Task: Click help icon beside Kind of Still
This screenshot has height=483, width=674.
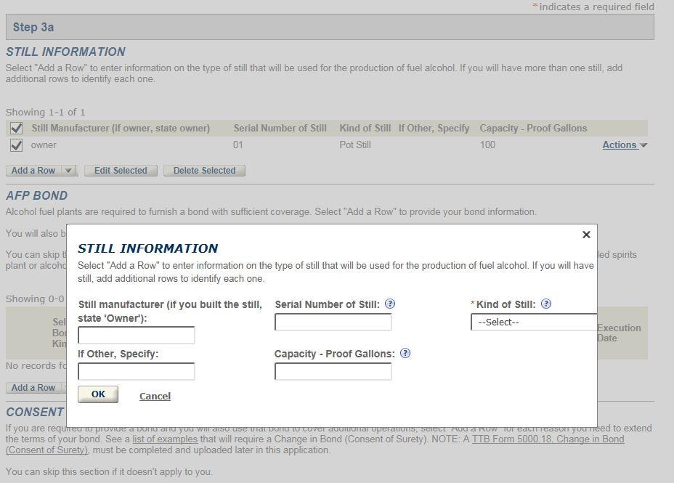Action: coord(546,304)
